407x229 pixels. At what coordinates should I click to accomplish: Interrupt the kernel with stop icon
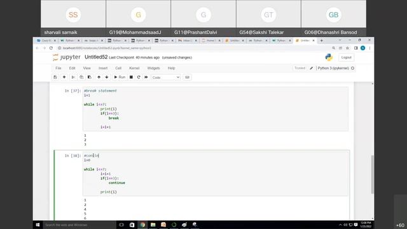point(131,77)
